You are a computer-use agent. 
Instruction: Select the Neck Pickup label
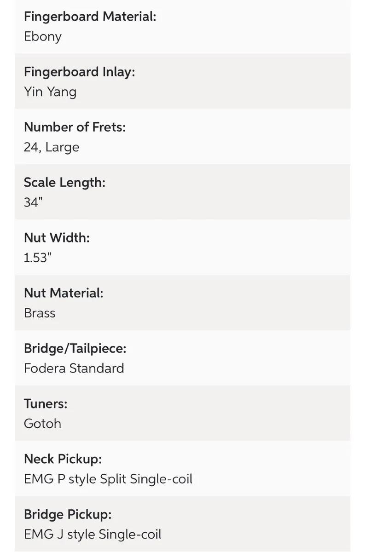coord(63,459)
